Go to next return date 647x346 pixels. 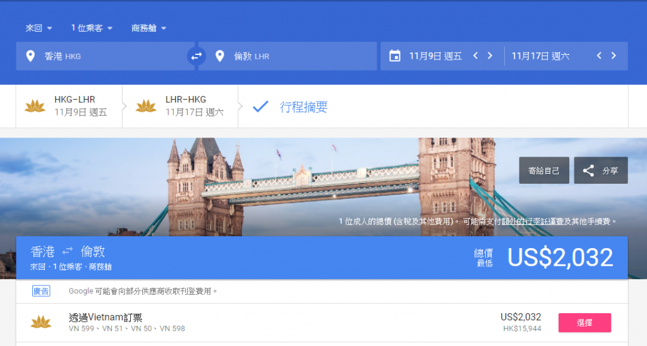tap(614, 56)
